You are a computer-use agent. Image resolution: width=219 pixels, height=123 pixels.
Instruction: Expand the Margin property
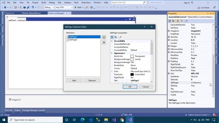(169, 46)
